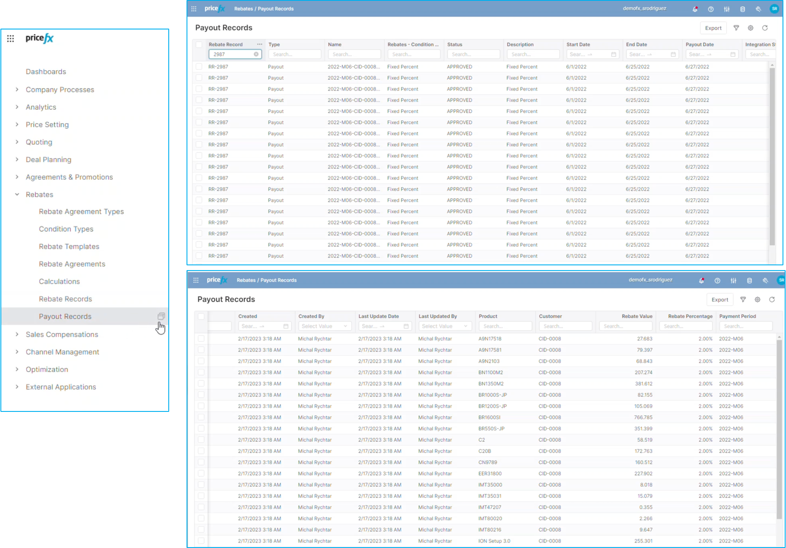Click open-in-new-window icon beside Payout Records menu
Screen dimensions: 786x548
[x=161, y=316]
